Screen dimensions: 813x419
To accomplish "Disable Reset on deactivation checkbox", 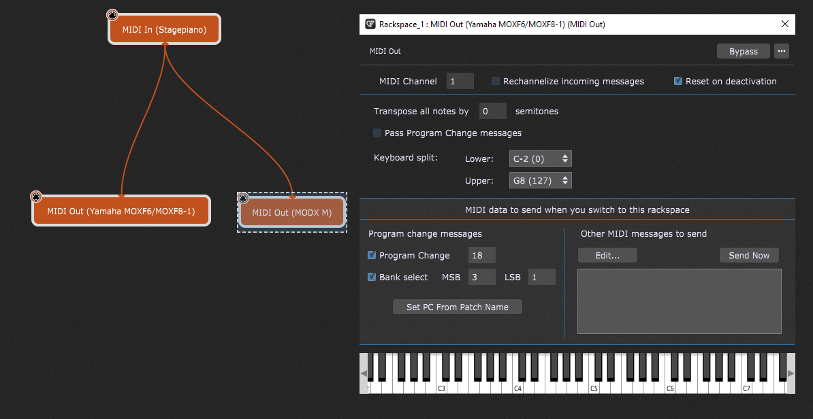I will click(x=678, y=81).
